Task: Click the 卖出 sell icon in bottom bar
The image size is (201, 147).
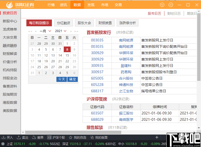Action: point(19,137)
